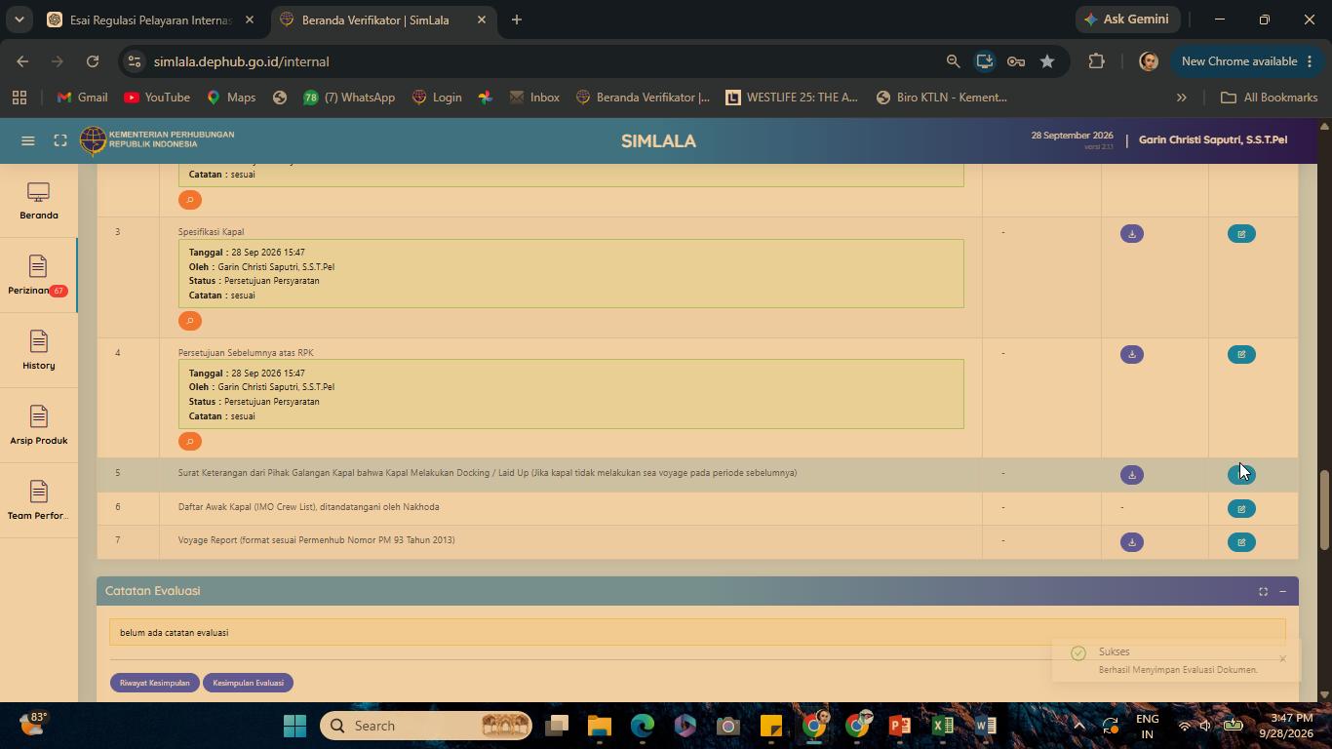Toggle fullscreen icon in SIMLALA header

60,140
